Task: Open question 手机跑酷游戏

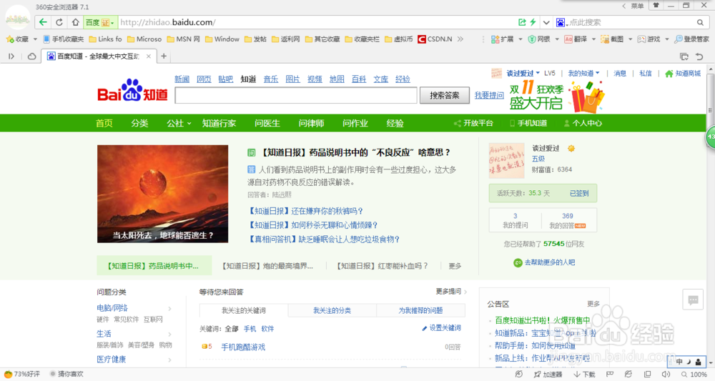Action: point(243,347)
